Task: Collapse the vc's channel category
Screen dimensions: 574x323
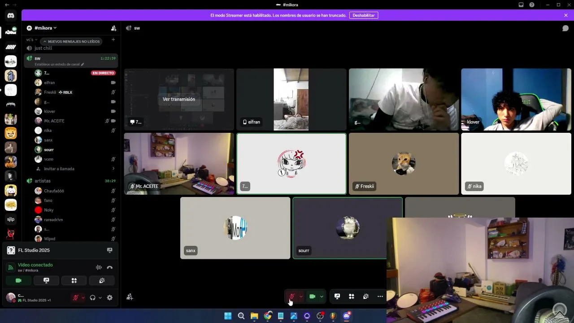Action: coord(31,39)
